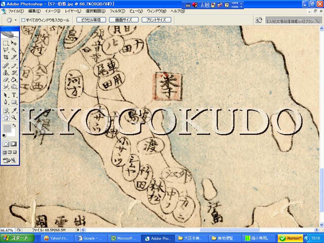The image size is (324, 243).
Task: Select the Eraser tool
Action: pyautogui.click(x=6, y=79)
